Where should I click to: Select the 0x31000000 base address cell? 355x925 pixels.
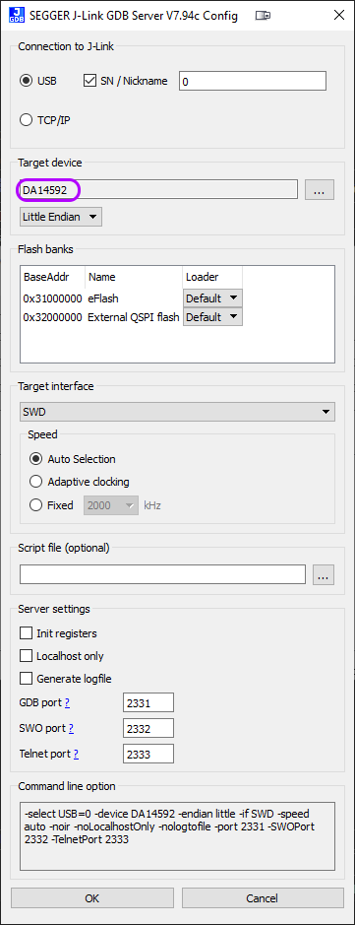(52, 298)
